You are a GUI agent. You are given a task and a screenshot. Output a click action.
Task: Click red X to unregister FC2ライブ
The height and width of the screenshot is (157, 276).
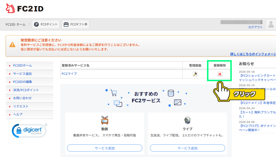tap(219, 74)
